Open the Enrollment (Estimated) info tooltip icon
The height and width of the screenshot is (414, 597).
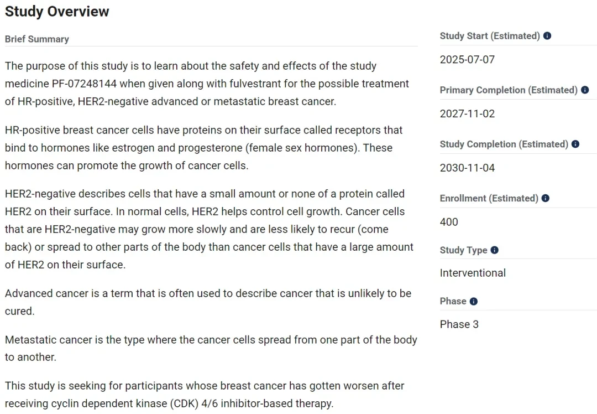point(545,198)
